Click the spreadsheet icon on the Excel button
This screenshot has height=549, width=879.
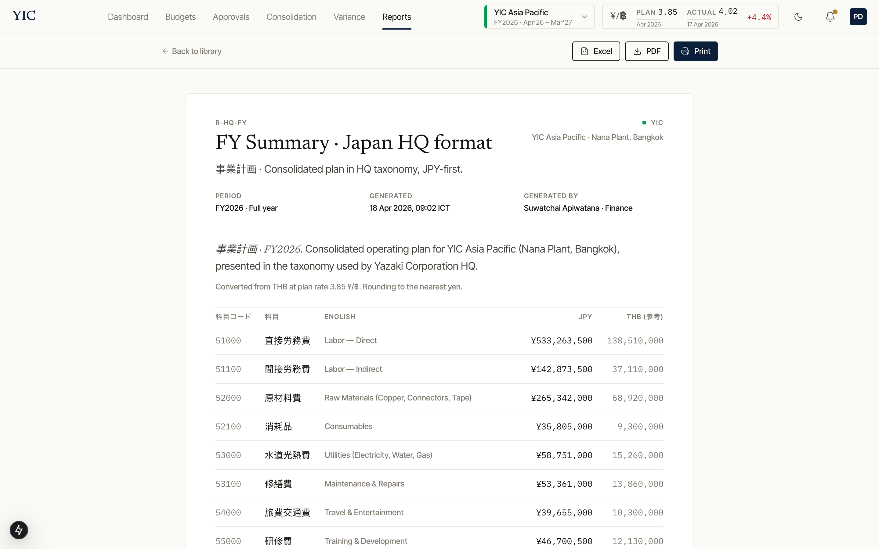(x=584, y=51)
